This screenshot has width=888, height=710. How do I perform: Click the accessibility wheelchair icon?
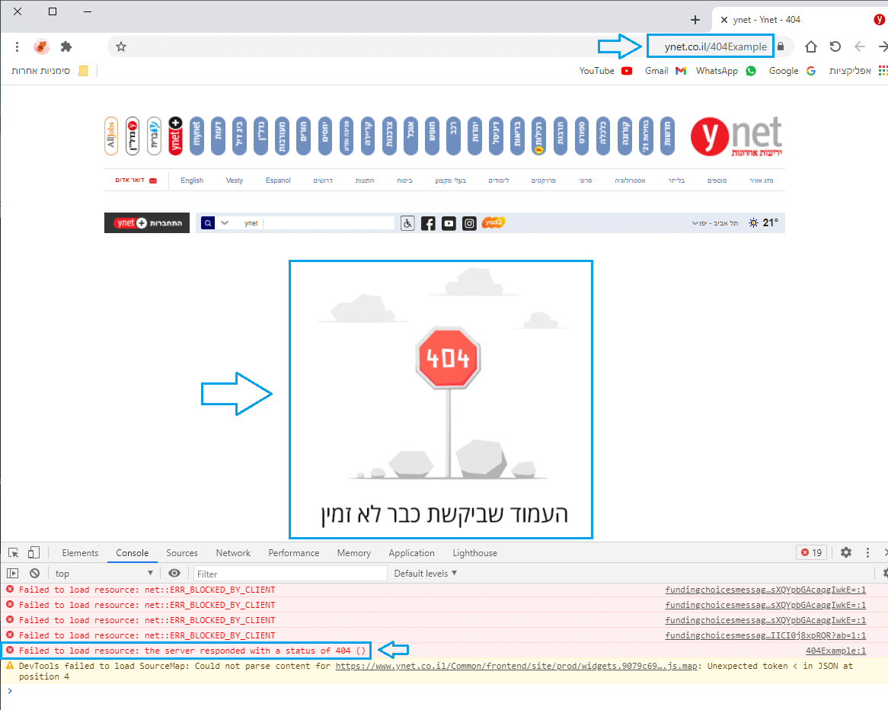click(x=407, y=223)
